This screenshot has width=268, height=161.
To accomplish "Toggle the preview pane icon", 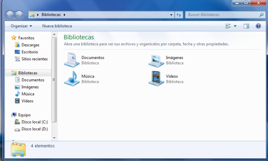I will (246, 26).
